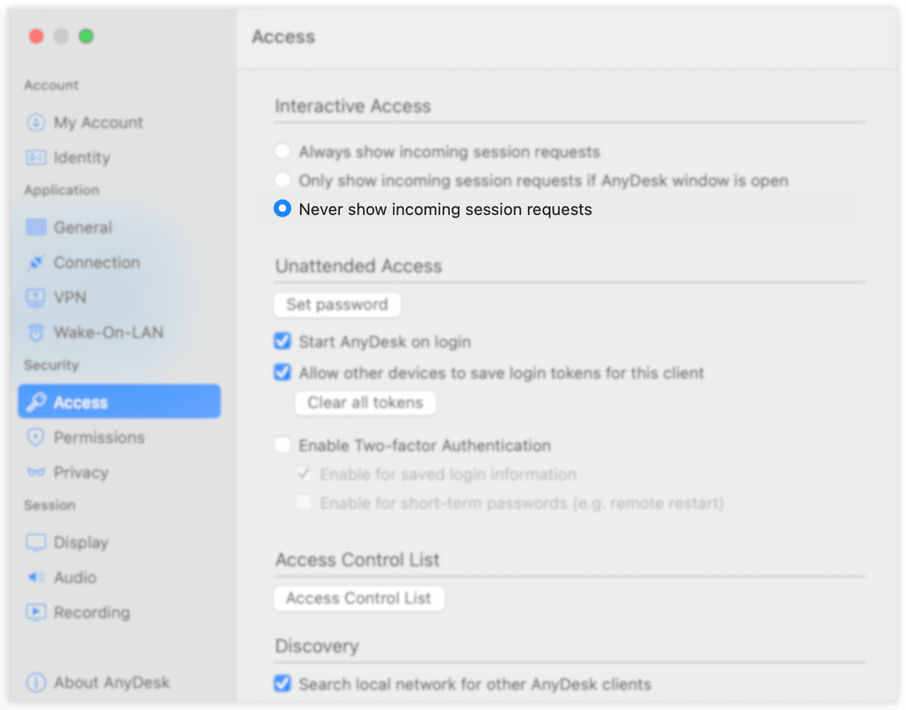The height and width of the screenshot is (710, 906).
Task: Open the Access Control List button
Action: tap(359, 599)
